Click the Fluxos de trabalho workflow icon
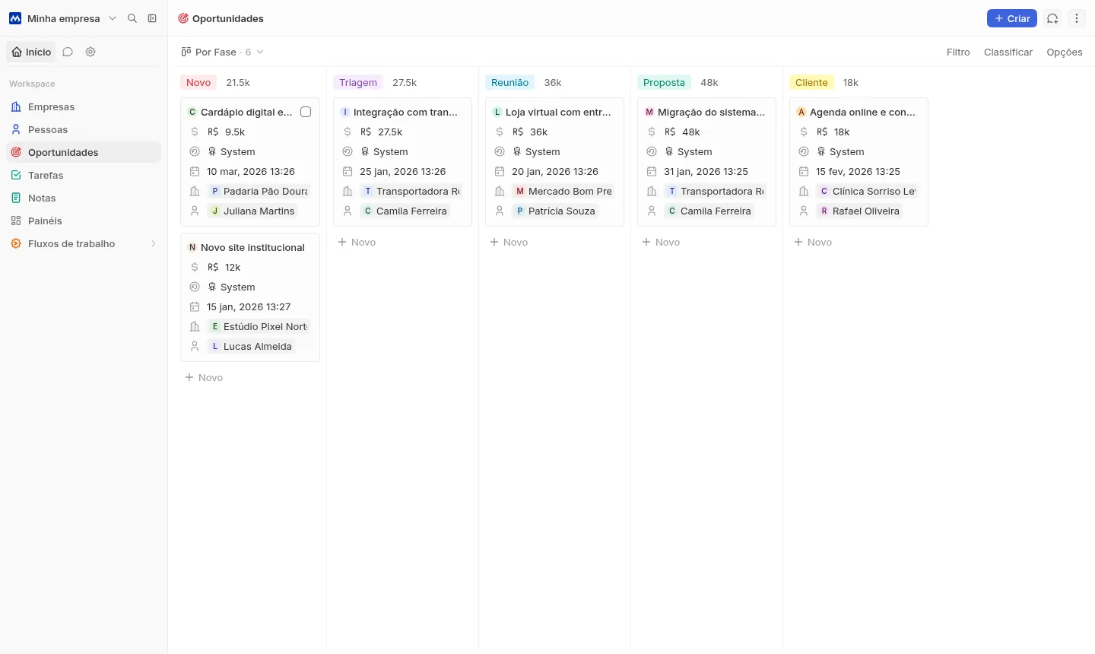The width and height of the screenshot is (1095, 654). (x=16, y=243)
